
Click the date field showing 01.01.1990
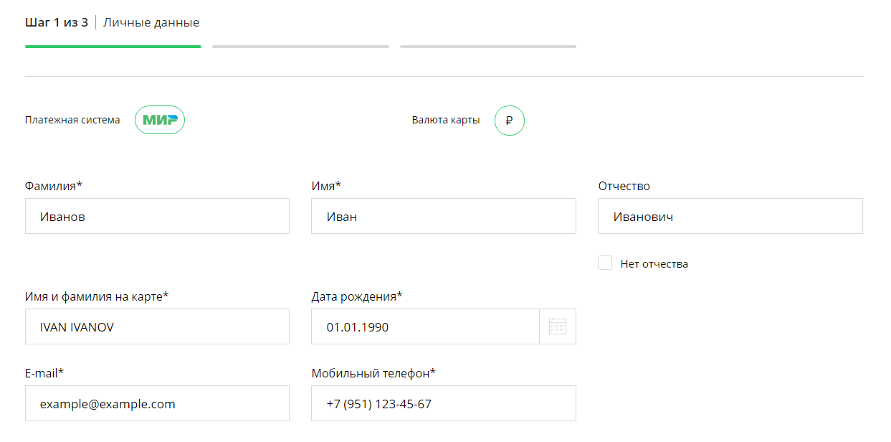(425, 326)
